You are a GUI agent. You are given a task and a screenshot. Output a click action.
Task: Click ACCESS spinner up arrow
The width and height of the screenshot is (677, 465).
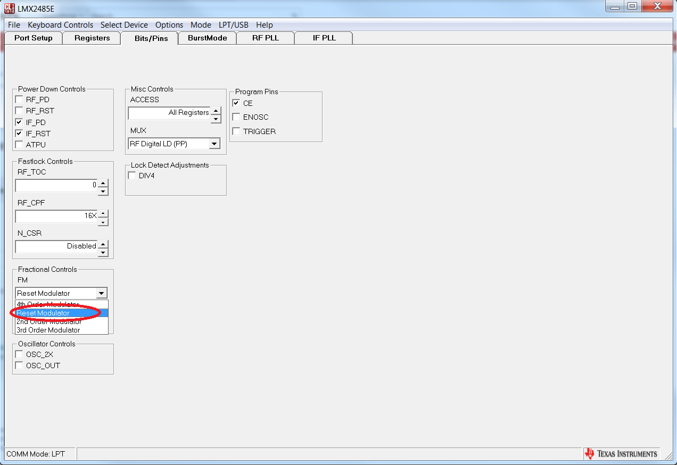click(216, 111)
